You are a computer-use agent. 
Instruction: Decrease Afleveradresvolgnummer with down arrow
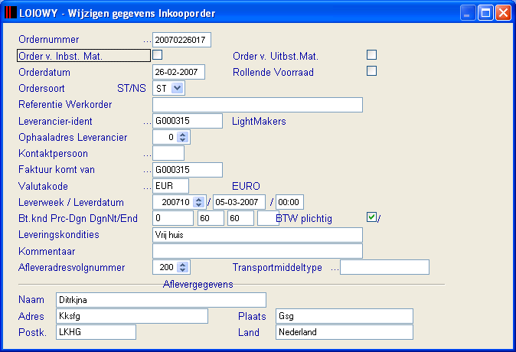(x=183, y=270)
